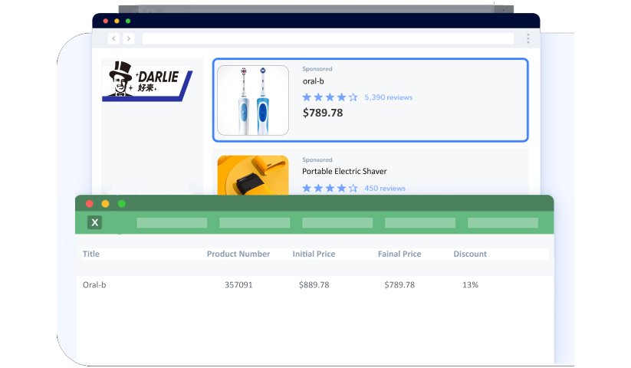Minimize the browser window with yellow button
This screenshot has height=368, width=631.
click(x=117, y=21)
